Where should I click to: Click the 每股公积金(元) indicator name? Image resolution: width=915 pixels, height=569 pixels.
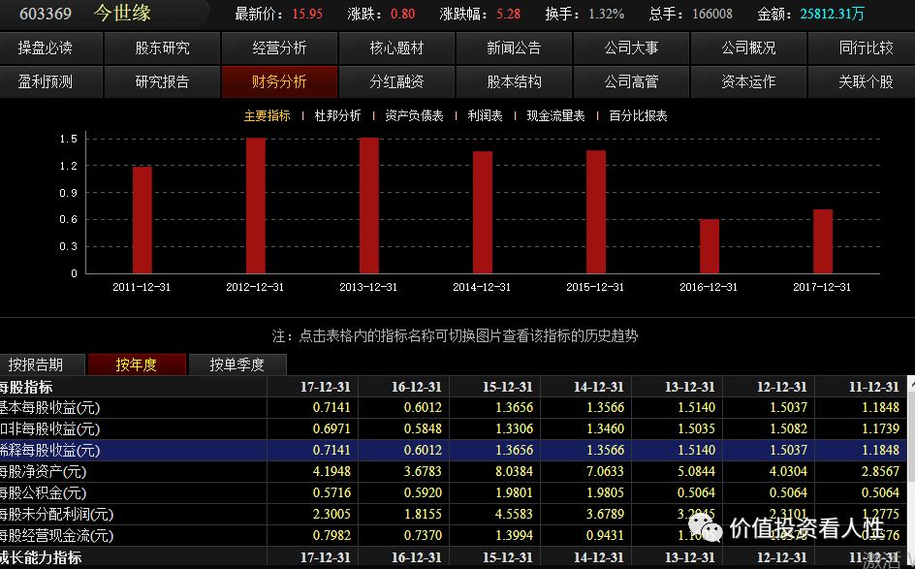coord(44,493)
